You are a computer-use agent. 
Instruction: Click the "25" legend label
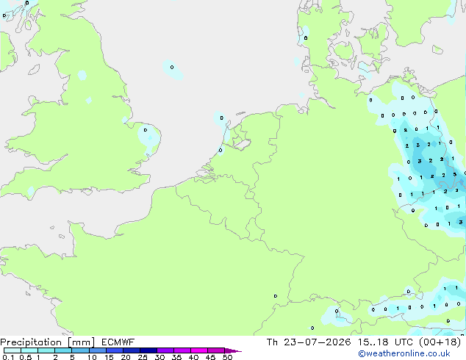pyautogui.click(x=143, y=357)
